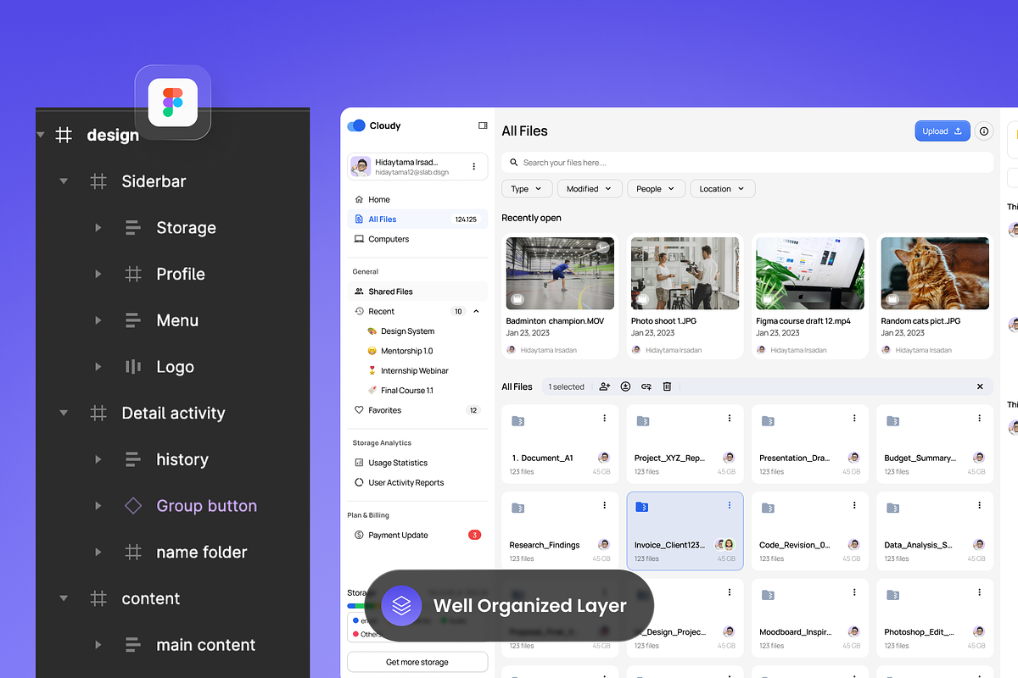Open Shared Files in the sidebar
Screen dimensions: 1018x678
coord(390,292)
